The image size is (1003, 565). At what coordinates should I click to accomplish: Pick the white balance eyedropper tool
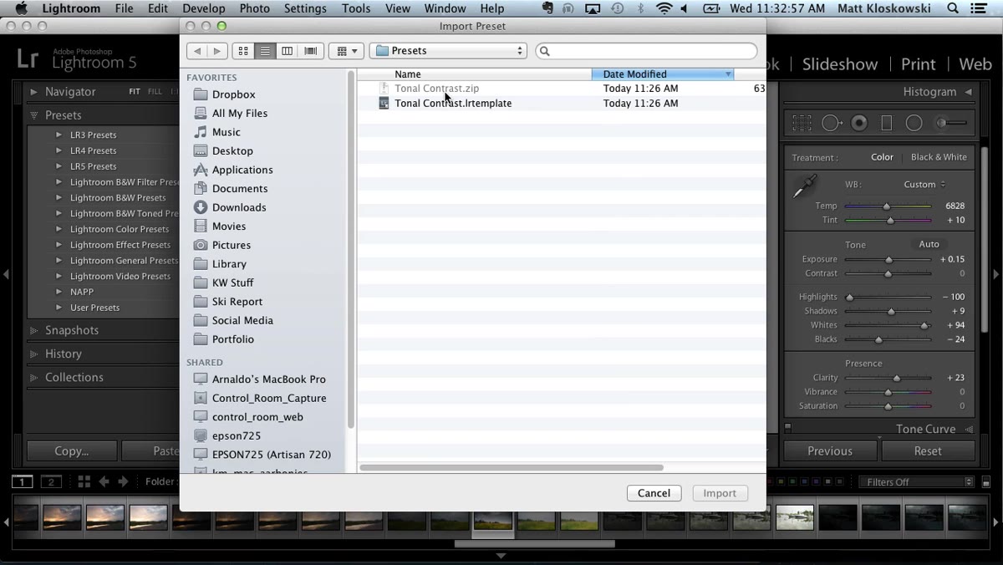click(x=804, y=187)
